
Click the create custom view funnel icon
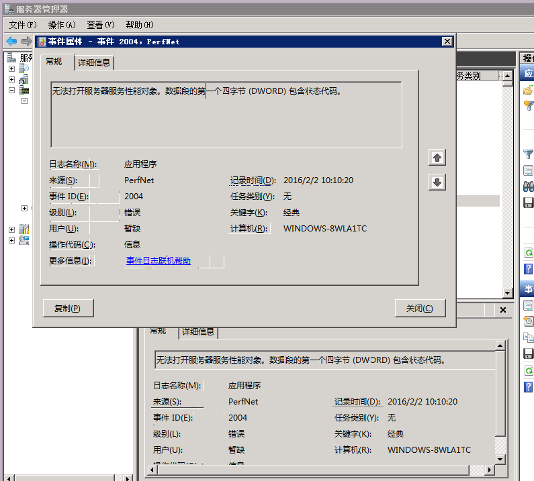pos(528,105)
